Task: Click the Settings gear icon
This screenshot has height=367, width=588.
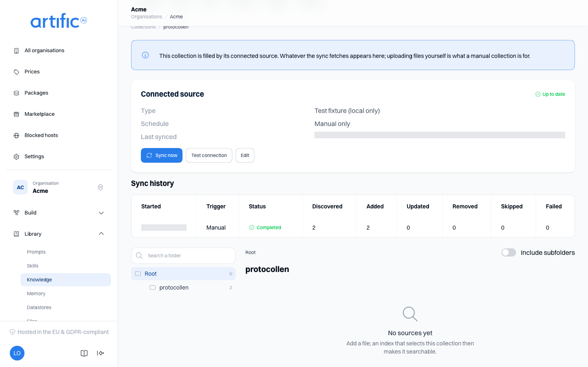Action: (x=16, y=157)
